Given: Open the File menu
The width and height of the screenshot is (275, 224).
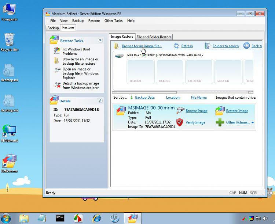Looking at the screenshot, I should [53, 20].
